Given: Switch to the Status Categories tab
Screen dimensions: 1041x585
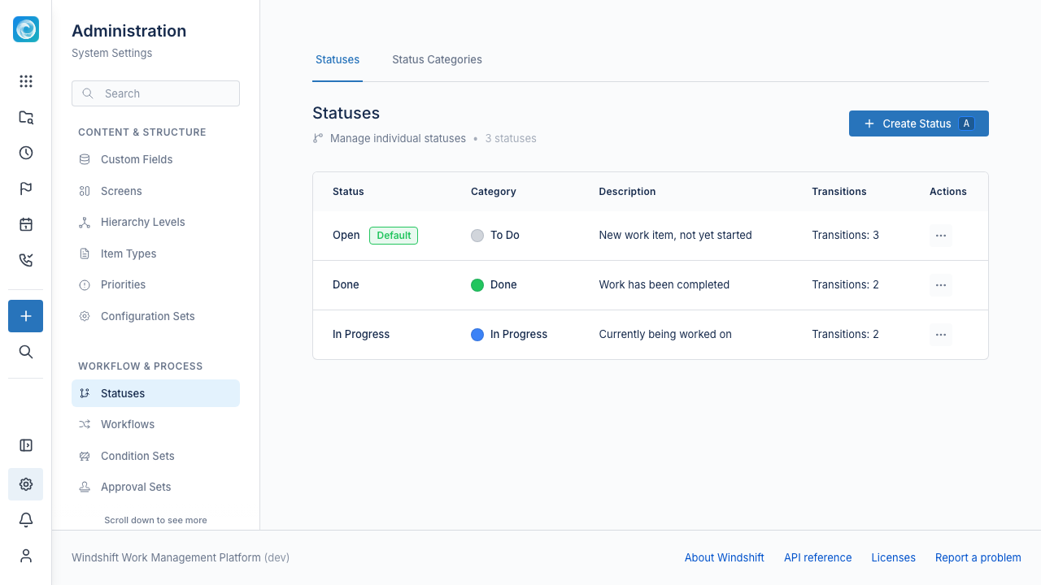Looking at the screenshot, I should point(437,59).
